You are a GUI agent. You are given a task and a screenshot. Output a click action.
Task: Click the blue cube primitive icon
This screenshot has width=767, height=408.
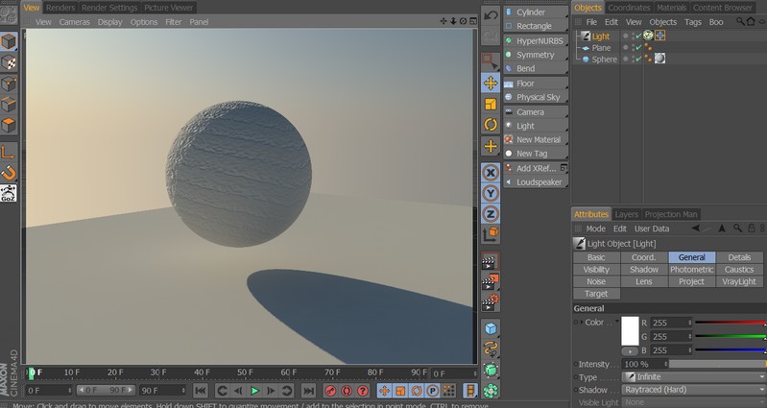(491, 328)
